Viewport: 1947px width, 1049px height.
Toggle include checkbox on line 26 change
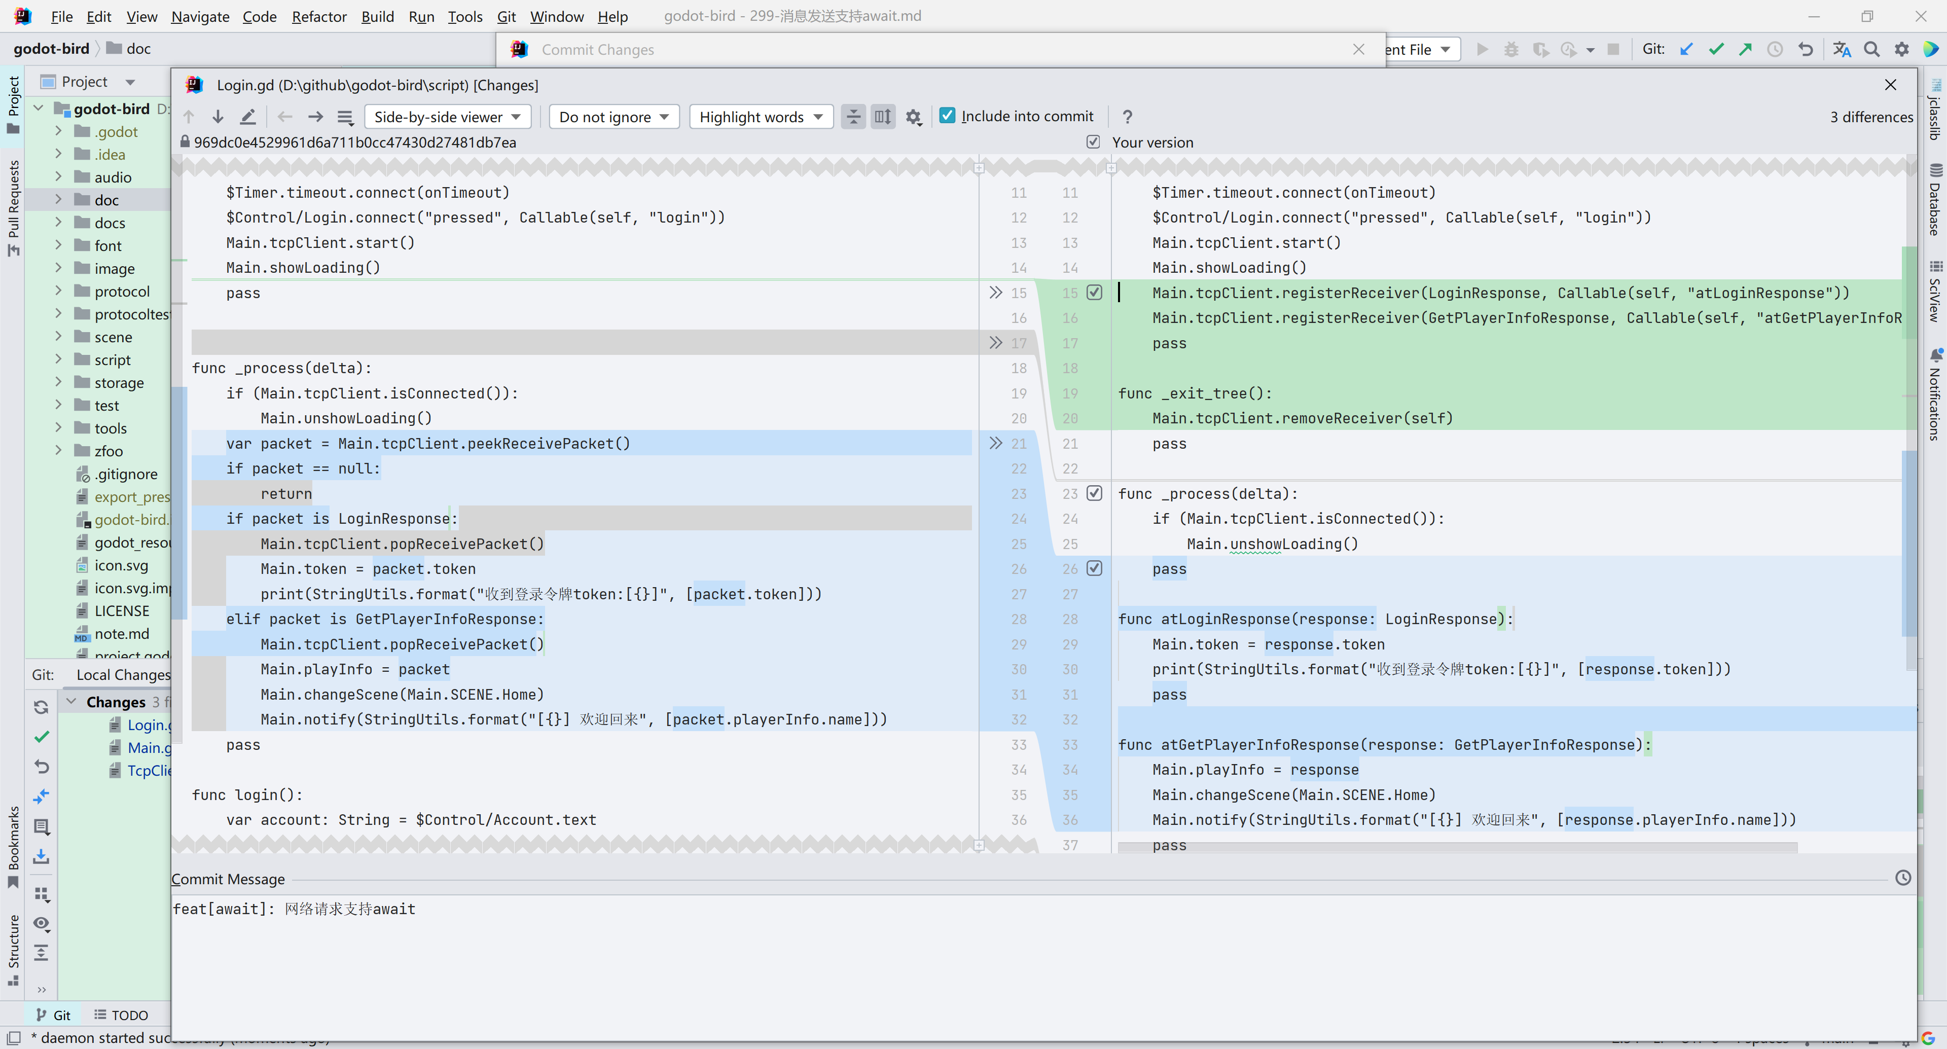click(1095, 568)
